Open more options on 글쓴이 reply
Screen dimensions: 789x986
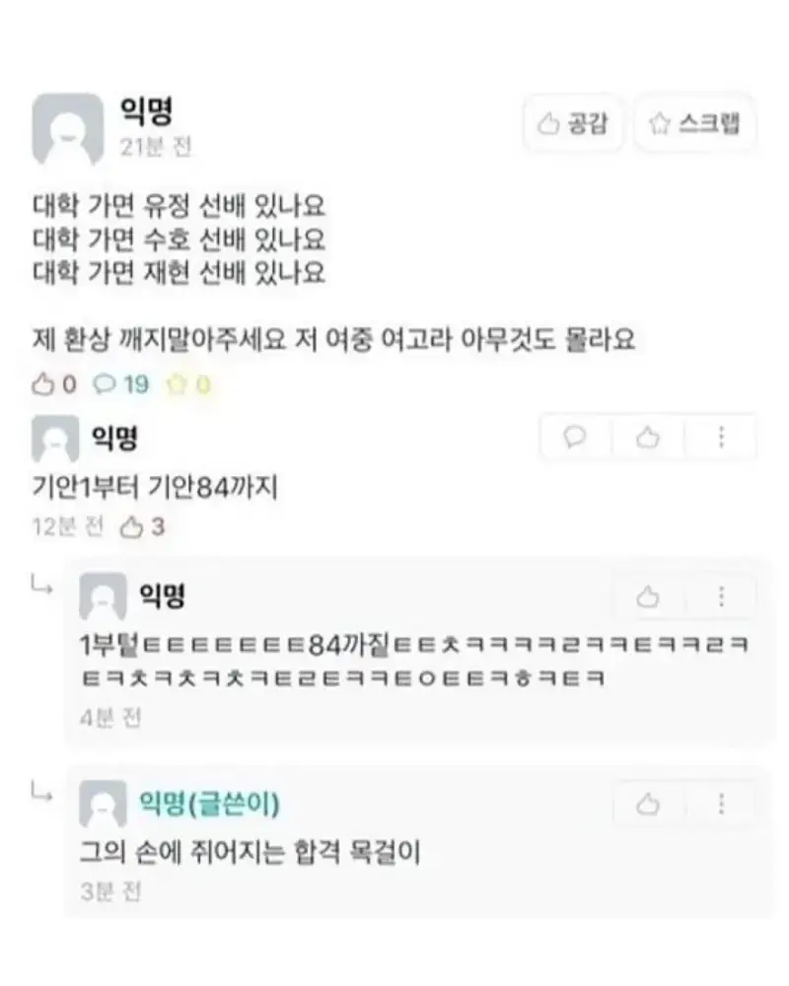721,804
